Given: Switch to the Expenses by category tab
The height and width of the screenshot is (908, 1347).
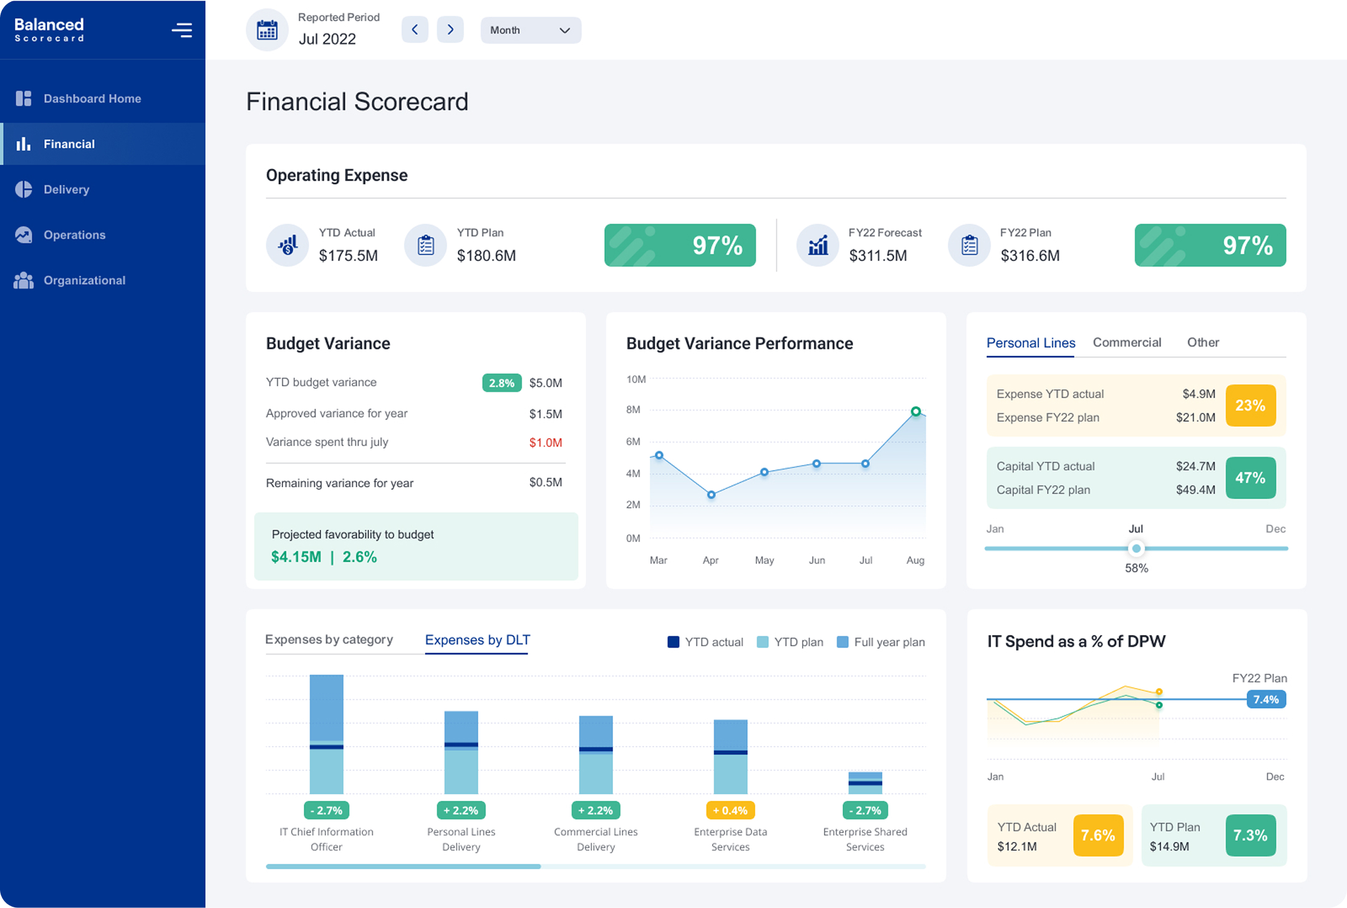Looking at the screenshot, I should tap(329, 639).
